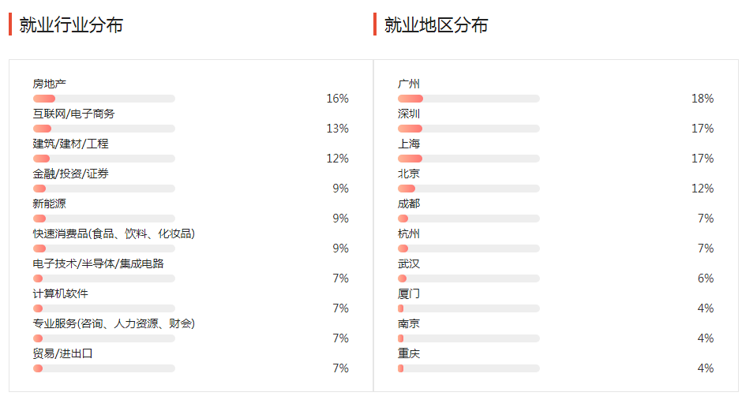Click the 就业行业分布 section heading
Viewport: 742px width, 396px height.
(71, 24)
